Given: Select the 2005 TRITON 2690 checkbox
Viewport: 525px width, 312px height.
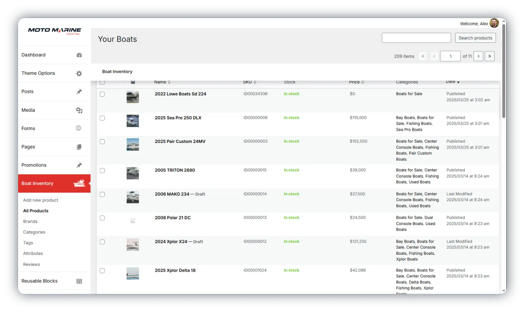Looking at the screenshot, I should [x=102, y=171].
